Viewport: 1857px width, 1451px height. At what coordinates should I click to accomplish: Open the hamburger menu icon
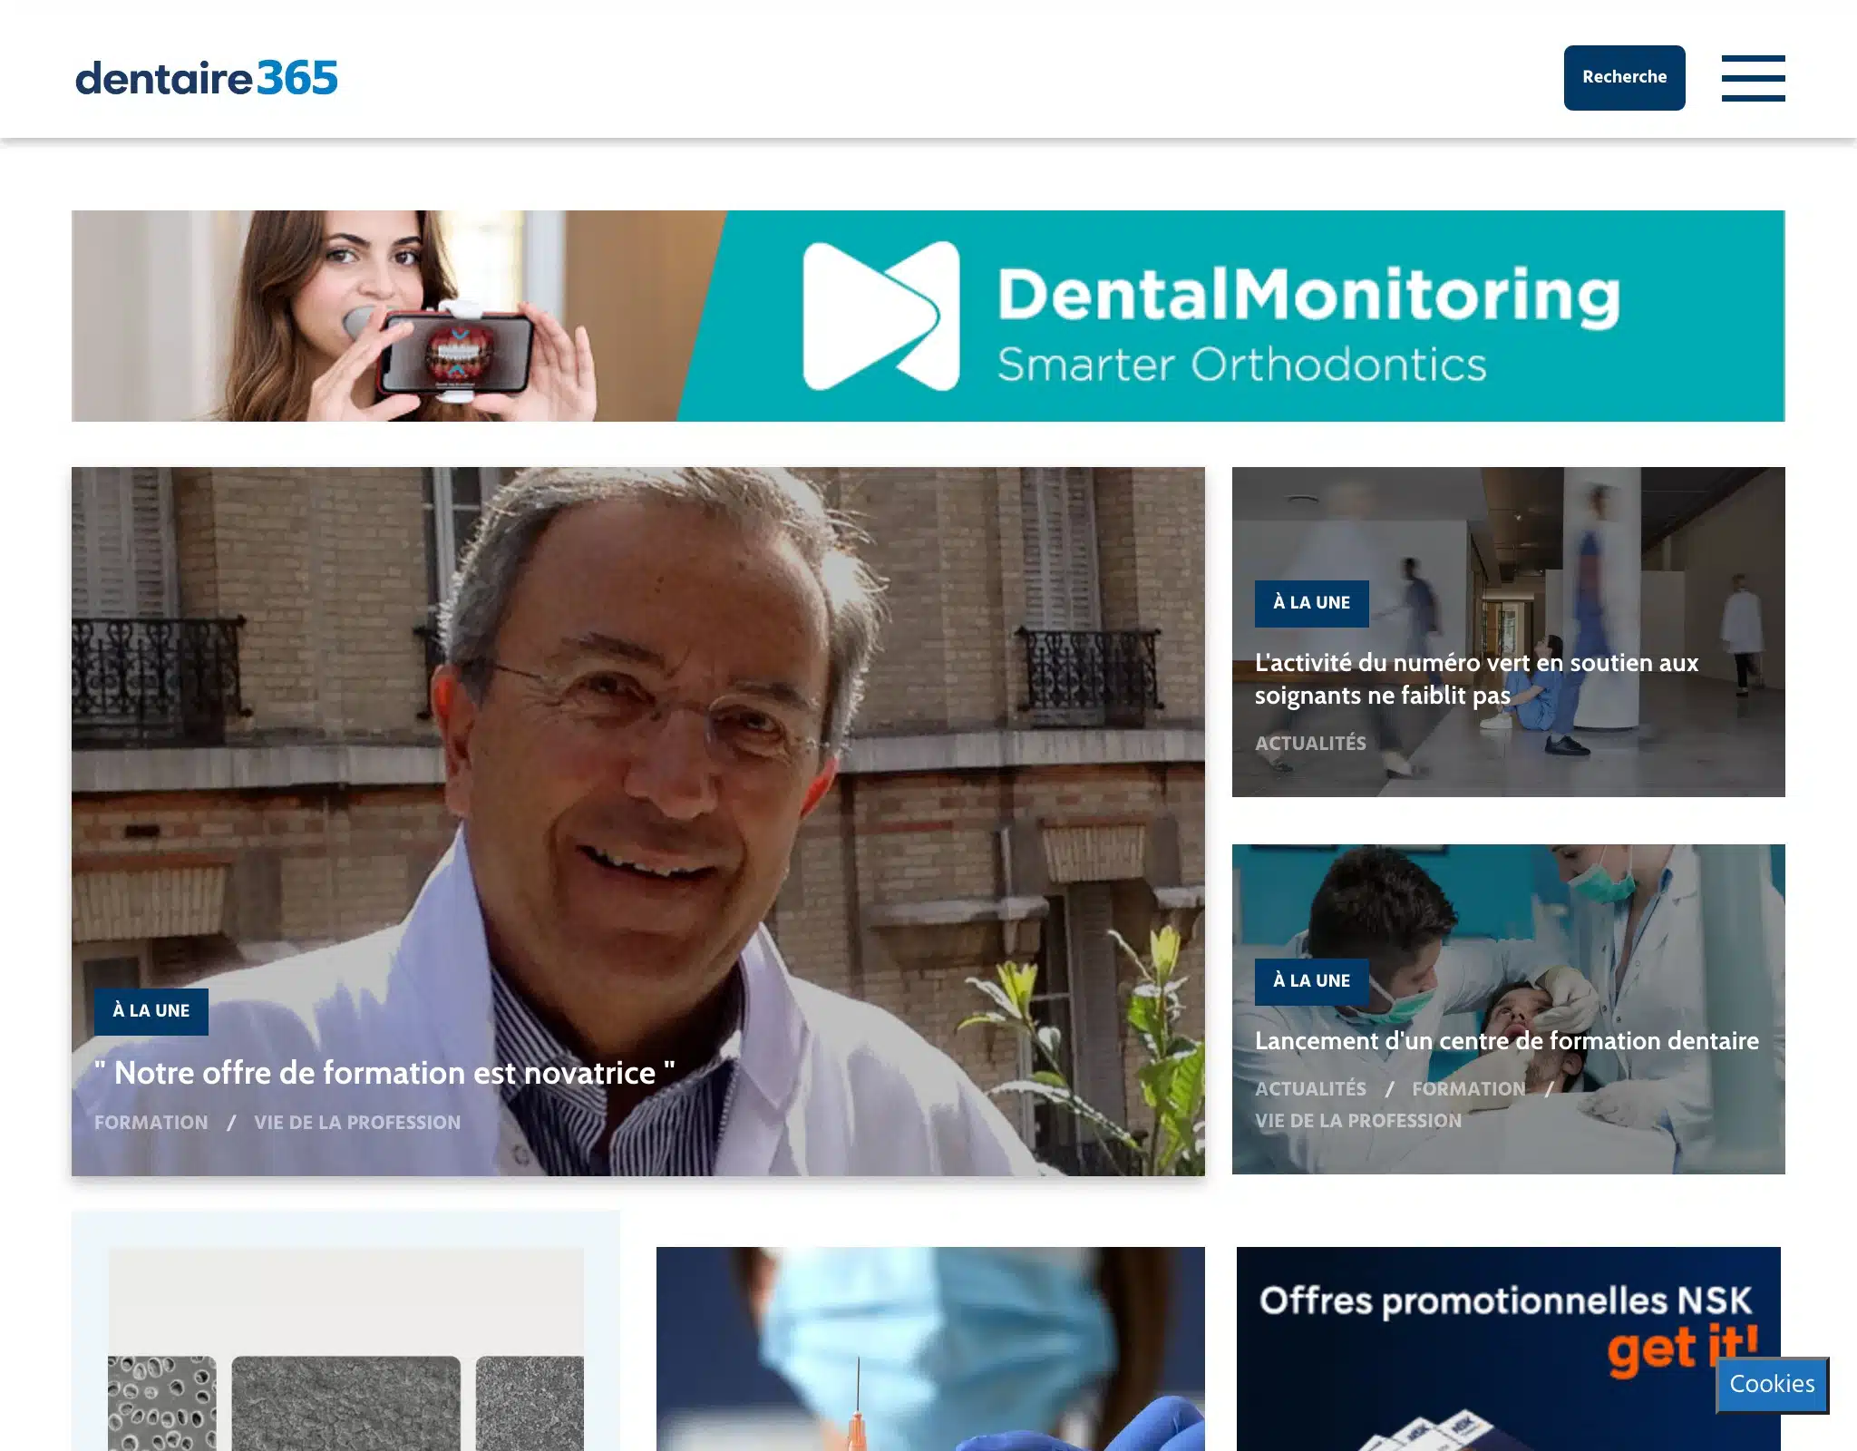click(x=1753, y=78)
